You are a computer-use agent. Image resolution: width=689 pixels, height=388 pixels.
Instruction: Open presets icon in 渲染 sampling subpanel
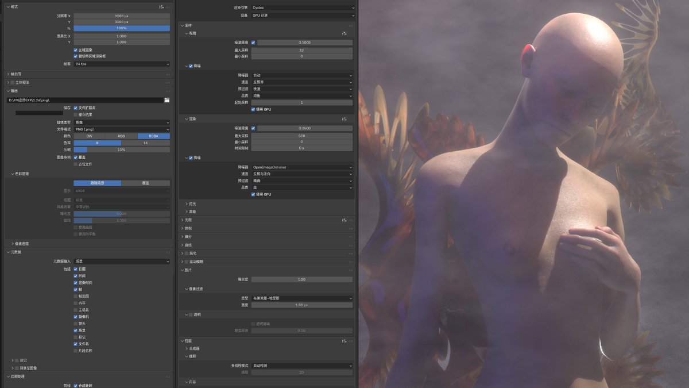tap(344, 119)
